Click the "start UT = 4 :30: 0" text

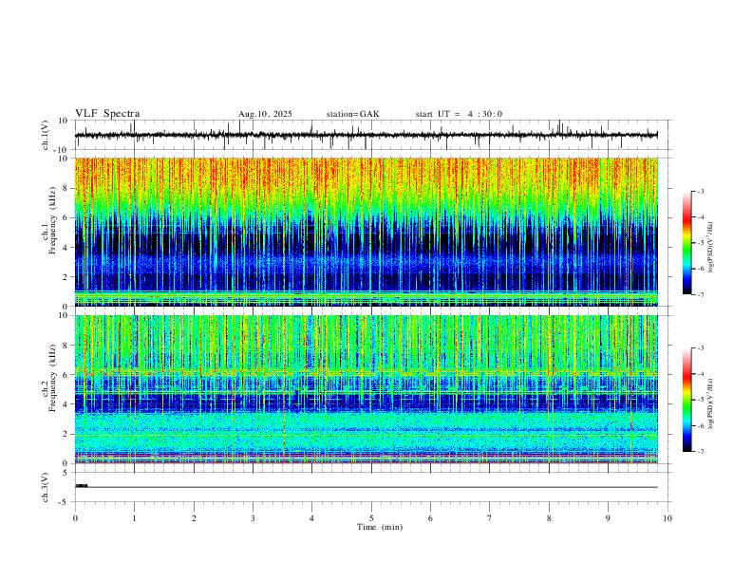pyautogui.click(x=459, y=114)
